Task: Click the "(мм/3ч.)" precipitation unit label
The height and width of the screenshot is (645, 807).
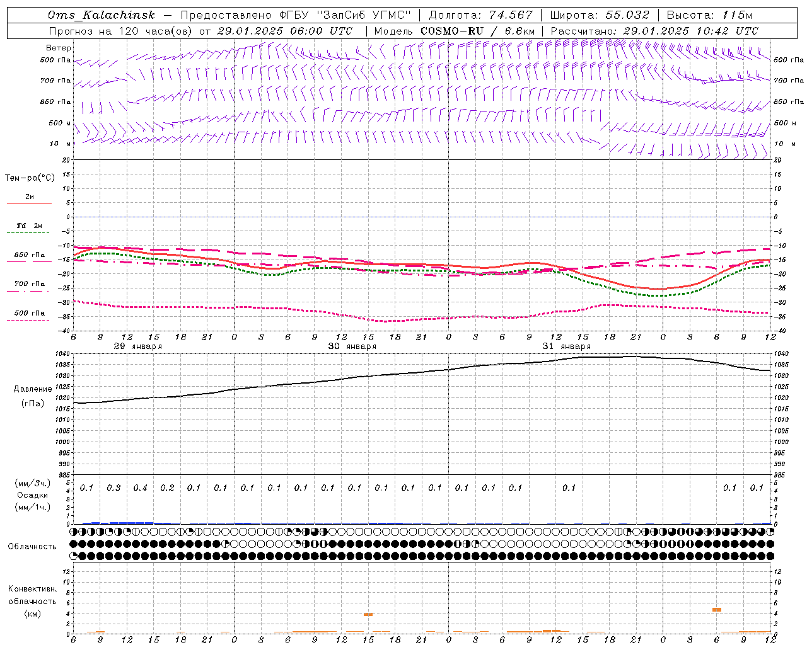Action: (33, 483)
